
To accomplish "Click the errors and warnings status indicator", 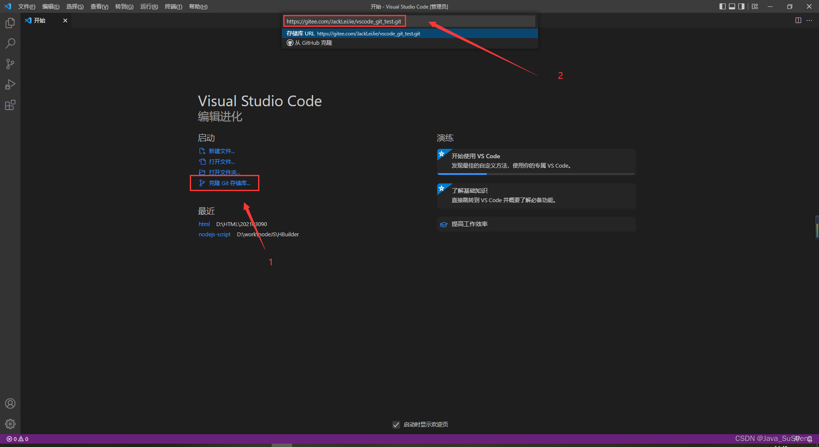I will pos(17,439).
